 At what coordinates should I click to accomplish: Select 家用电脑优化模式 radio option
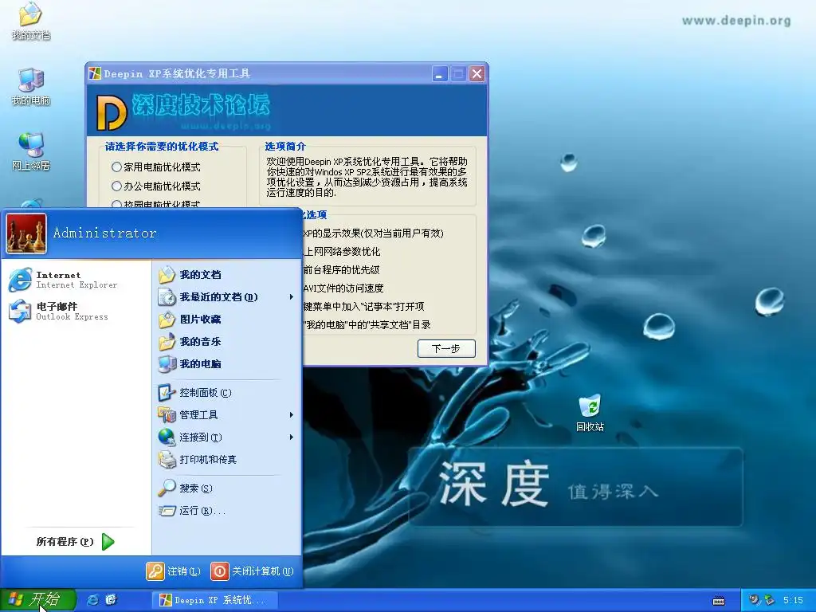pyautogui.click(x=156, y=167)
